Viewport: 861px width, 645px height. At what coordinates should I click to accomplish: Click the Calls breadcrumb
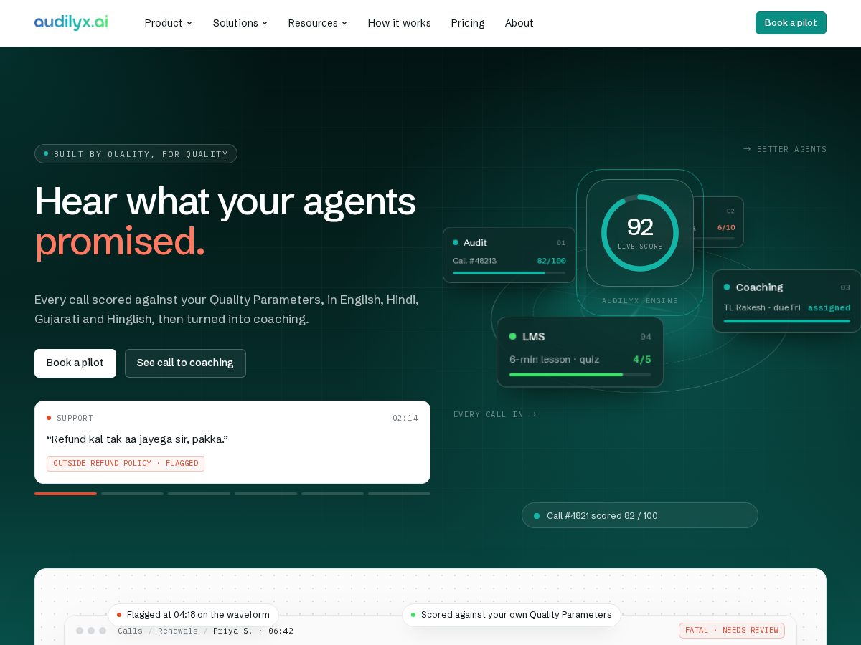(x=130, y=631)
